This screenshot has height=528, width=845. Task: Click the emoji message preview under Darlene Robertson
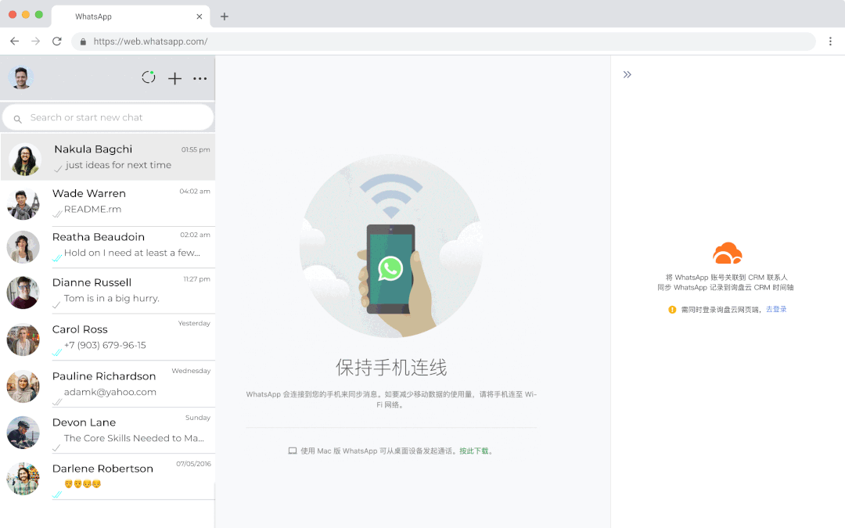(82, 484)
